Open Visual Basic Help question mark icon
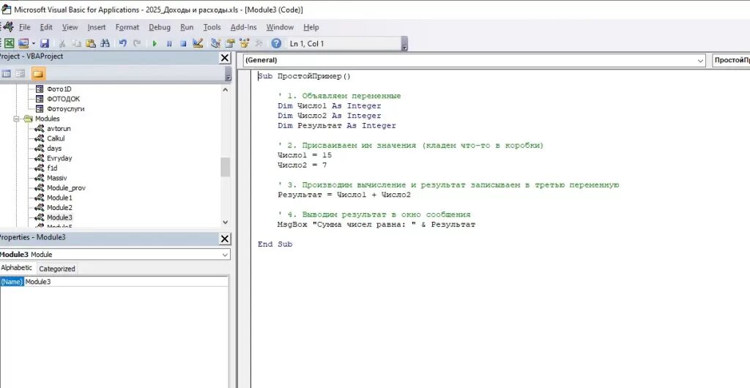Image resolution: width=750 pixels, height=388 pixels. (x=276, y=43)
